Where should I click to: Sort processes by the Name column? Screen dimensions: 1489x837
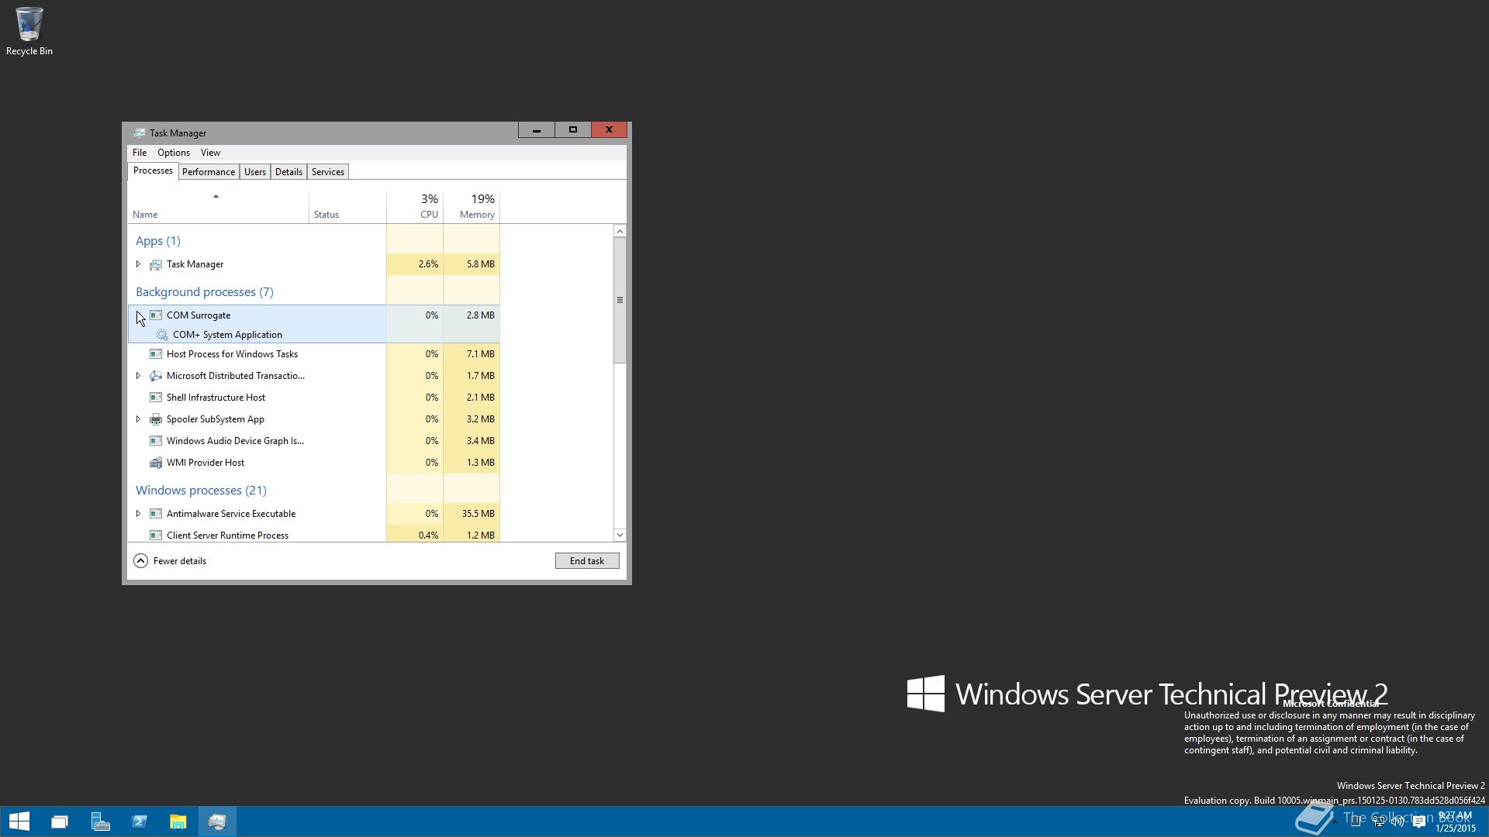[x=218, y=207]
